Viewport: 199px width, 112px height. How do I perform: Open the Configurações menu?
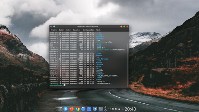(x=88, y=30)
